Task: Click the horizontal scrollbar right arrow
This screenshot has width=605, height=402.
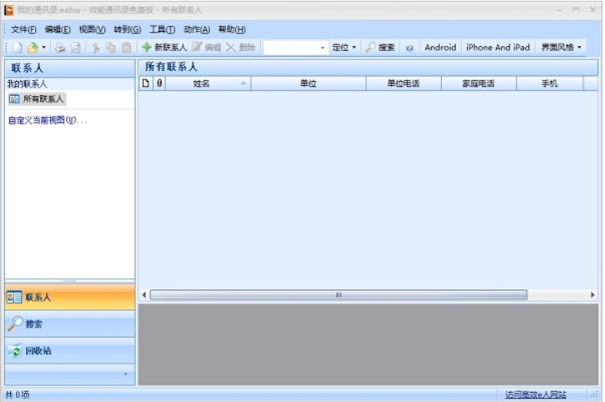Action: (592, 295)
